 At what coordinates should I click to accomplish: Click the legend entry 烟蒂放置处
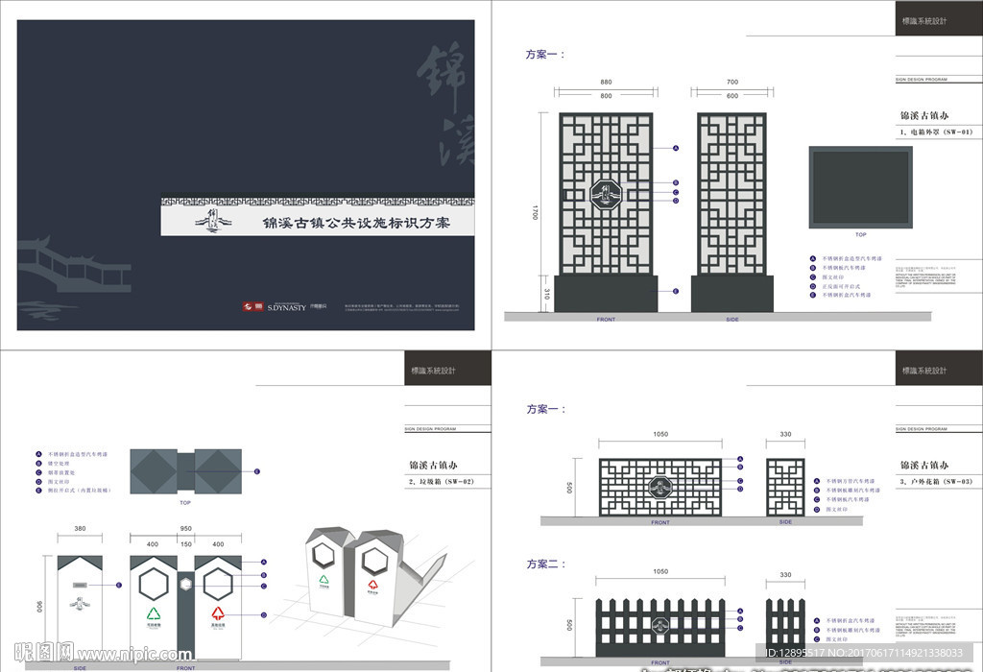coord(61,472)
